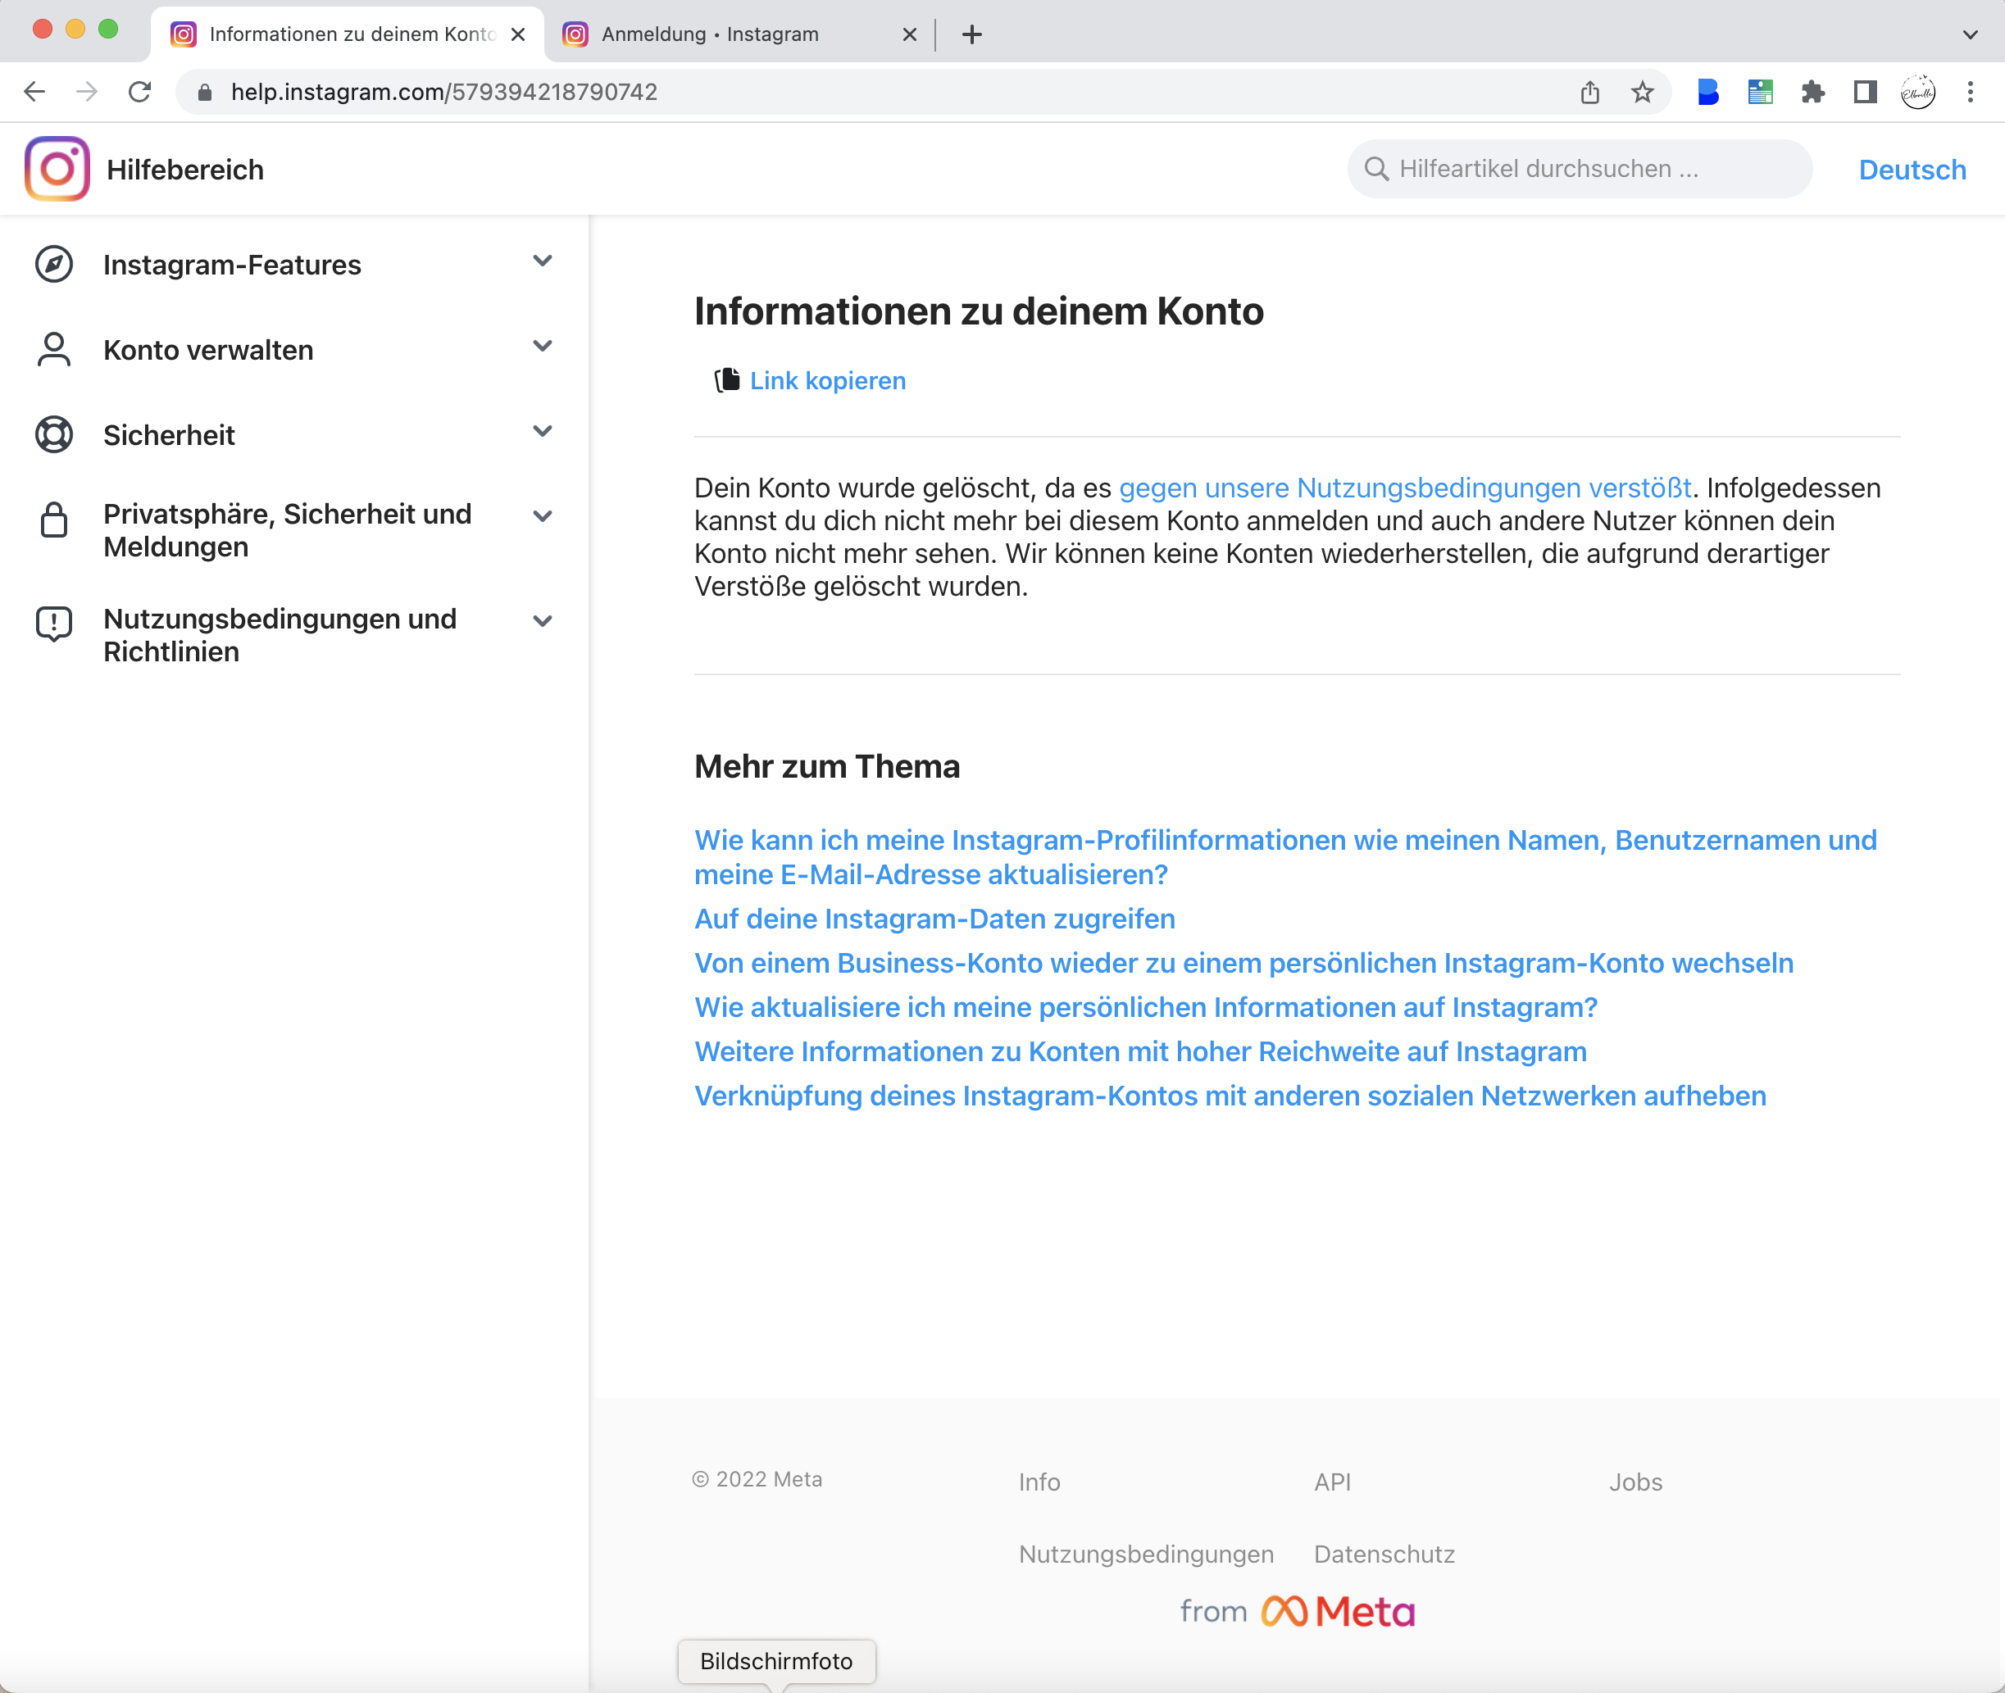Click the API footer link
Image resolution: width=2005 pixels, height=1693 pixels.
tap(1332, 1482)
